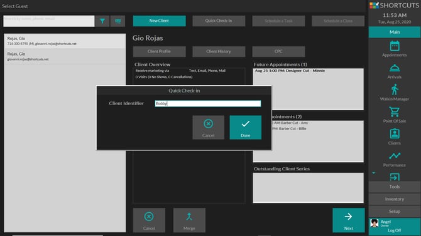Click the '0 Visits' overview row
421x236 pixels.
[x=164, y=77]
